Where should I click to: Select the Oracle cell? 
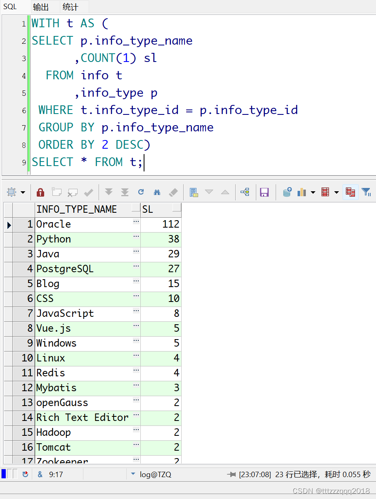[87, 224]
